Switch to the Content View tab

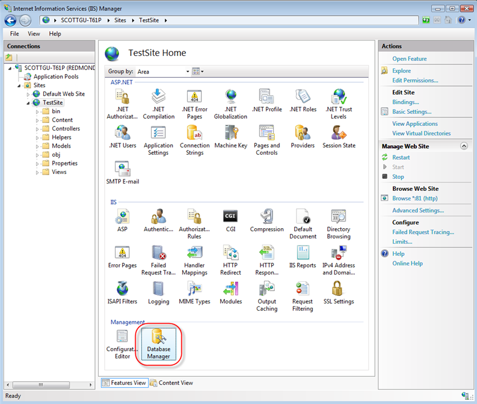[171, 383]
